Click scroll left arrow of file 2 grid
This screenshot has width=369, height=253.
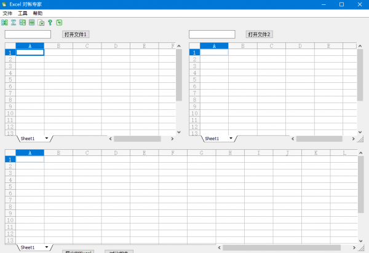tap(293, 139)
